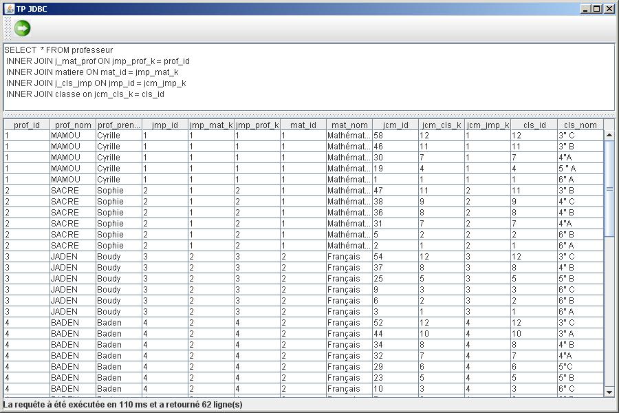Select the prof_nom column header
619x413 pixels.
[73, 125]
